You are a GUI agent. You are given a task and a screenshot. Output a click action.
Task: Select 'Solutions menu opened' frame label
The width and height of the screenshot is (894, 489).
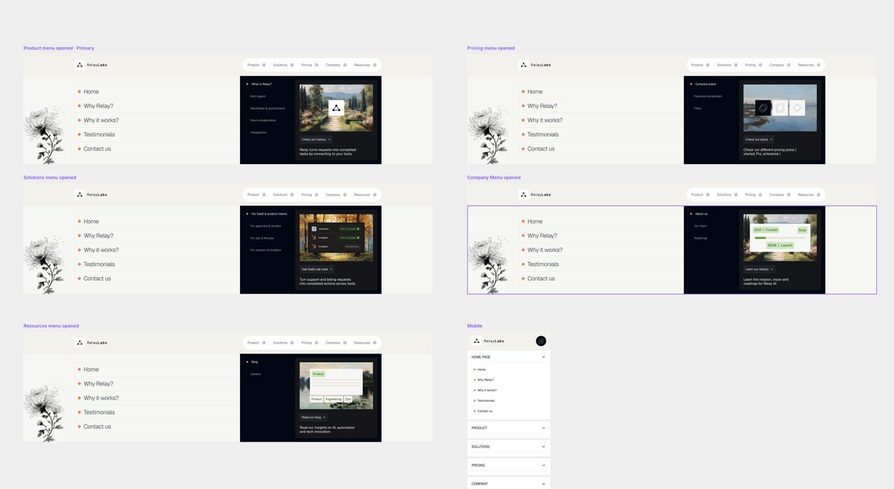tap(50, 178)
